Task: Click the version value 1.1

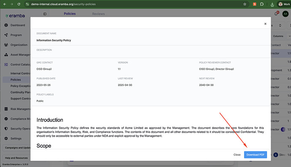Action: pyautogui.click(x=119, y=69)
